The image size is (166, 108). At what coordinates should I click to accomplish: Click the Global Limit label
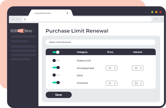pyautogui.click(x=84, y=61)
